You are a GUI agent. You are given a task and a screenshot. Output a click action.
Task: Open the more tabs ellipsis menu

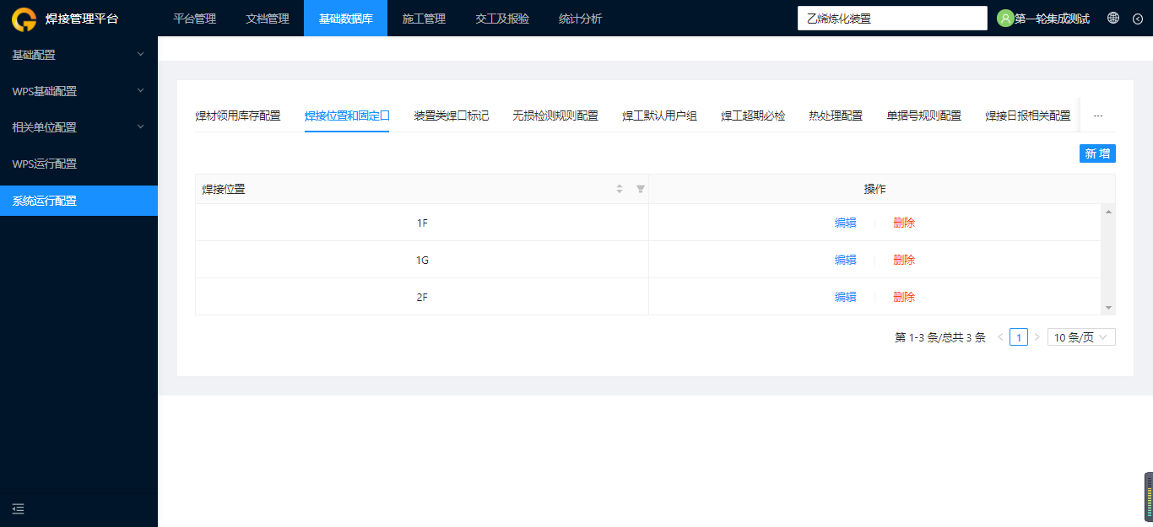click(x=1098, y=116)
